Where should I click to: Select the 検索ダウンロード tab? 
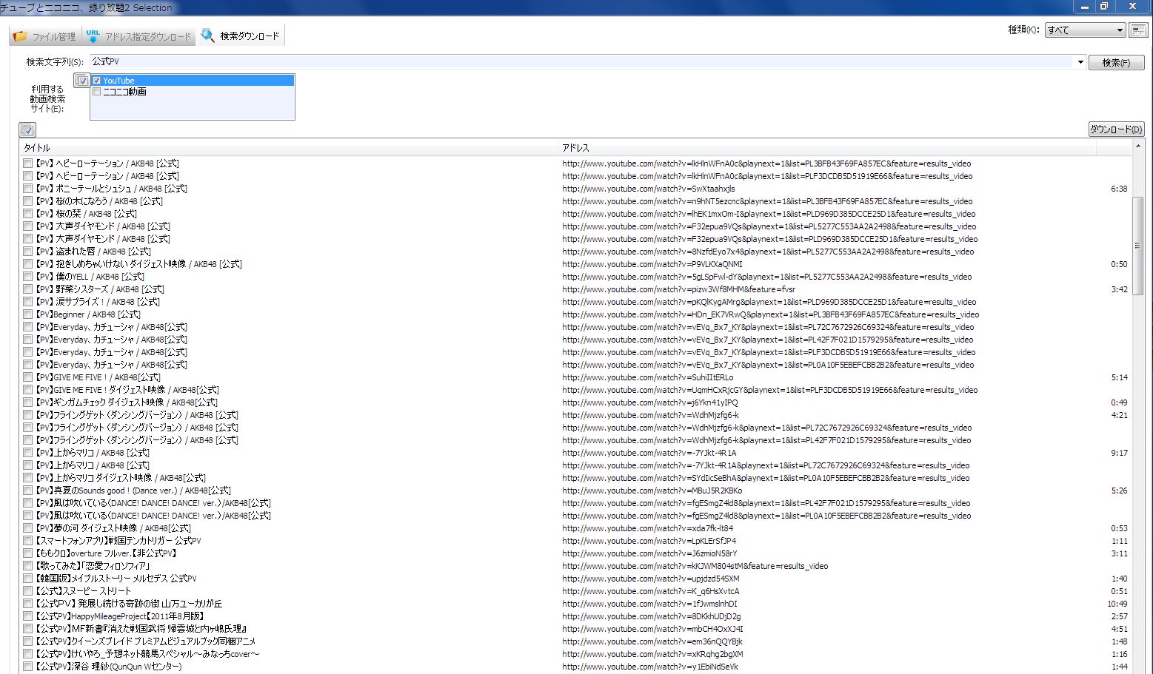pos(241,36)
